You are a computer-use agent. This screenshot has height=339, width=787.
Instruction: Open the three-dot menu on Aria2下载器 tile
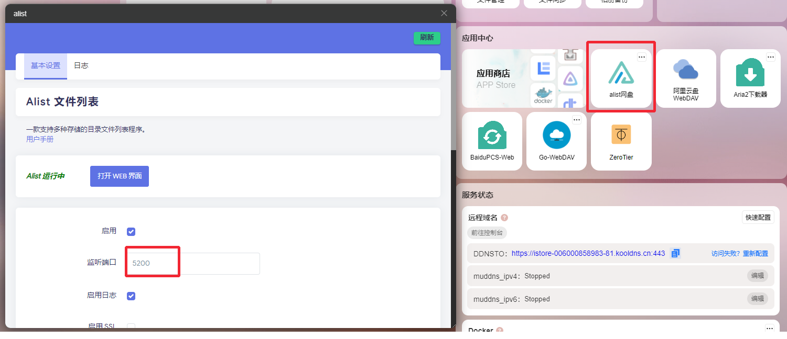pos(770,58)
